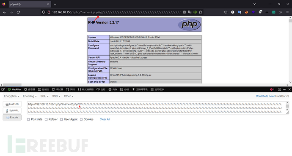This screenshot has height=156, width=292.
Task: Bookmark this page with the star
Action: pyautogui.click(x=200, y=12)
